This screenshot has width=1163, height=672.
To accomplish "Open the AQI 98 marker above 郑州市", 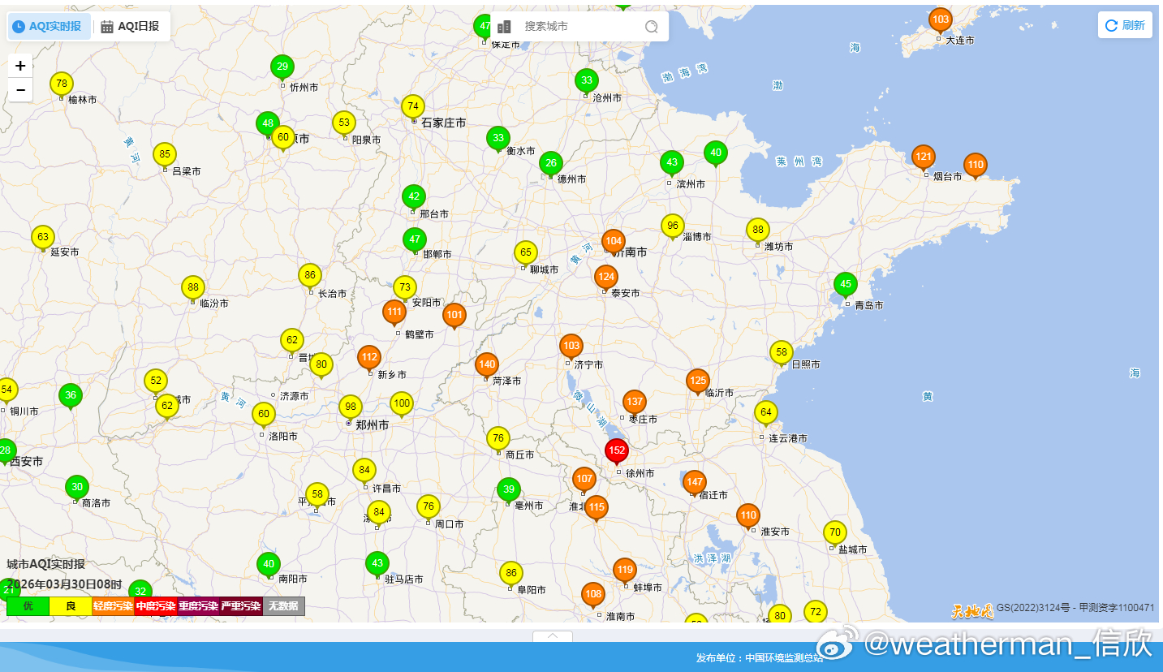I will click(x=351, y=407).
